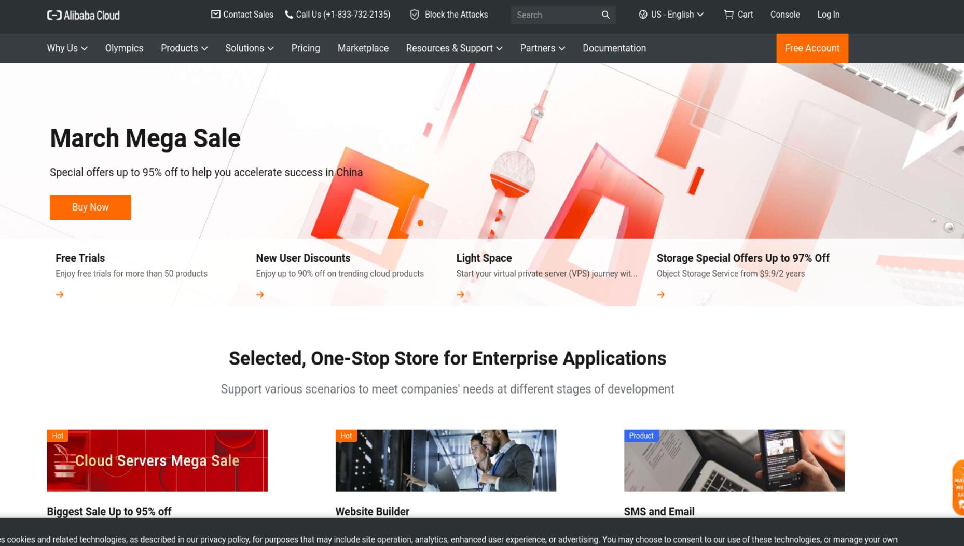The width and height of the screenshot is (964, 546).
Task: Click the Block the Attacks link text
Action: (x=457, y=15)
